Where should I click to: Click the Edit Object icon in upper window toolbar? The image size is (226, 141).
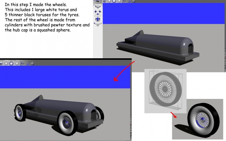tap(134, 1)
